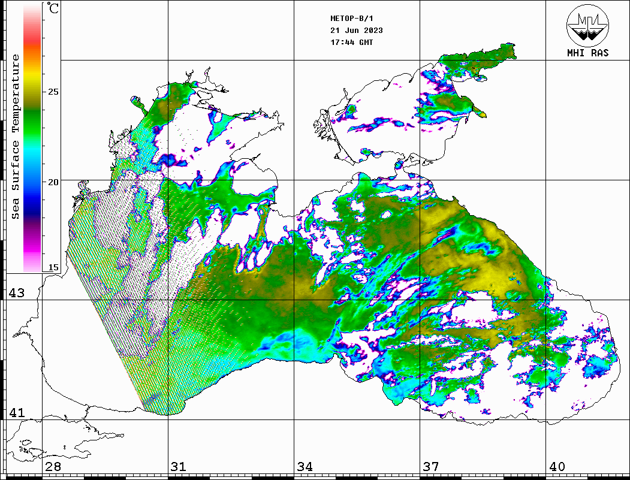
Task: Click latitude label '43'
Action: pos(17,293)
